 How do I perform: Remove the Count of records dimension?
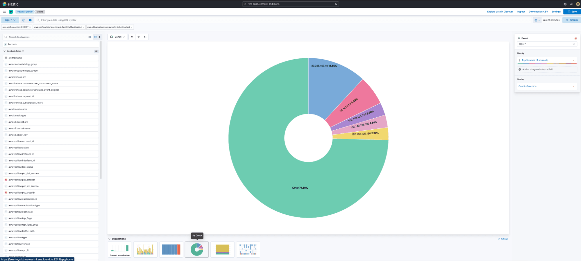pyautogui.click(x=573, y=86)
